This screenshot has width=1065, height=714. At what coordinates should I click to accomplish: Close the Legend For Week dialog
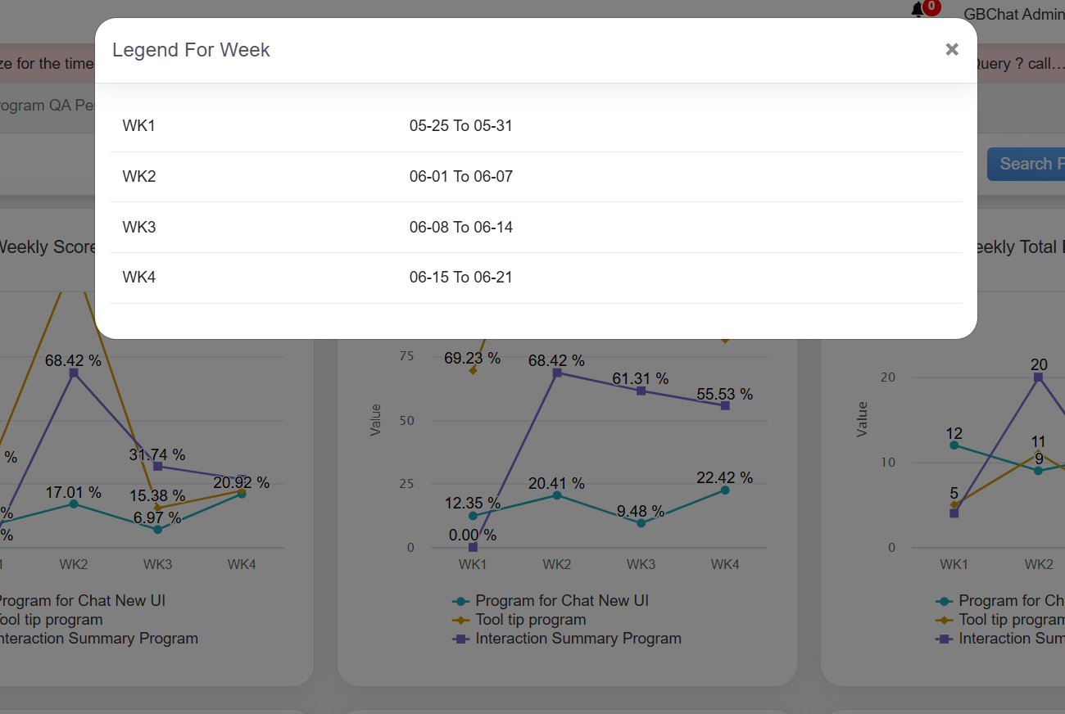(x=951, y=49)
